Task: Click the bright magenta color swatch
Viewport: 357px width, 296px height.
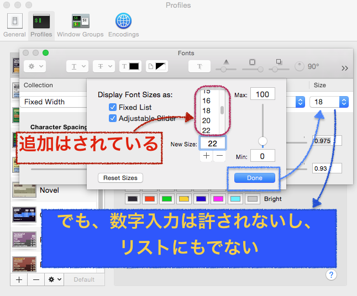Action: click(x=218, y=199)
